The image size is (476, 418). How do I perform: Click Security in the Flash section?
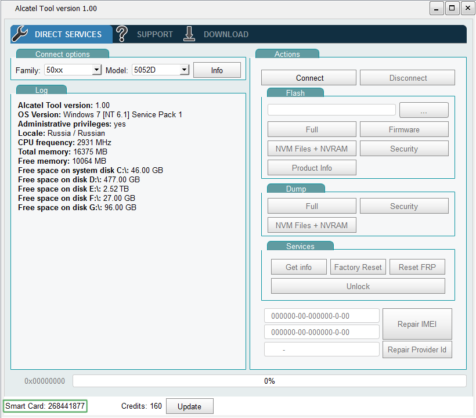point(404,149)
